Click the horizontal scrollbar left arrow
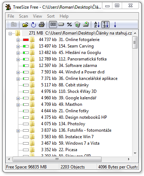The height and width of the screenshot is (176, 144). (x=9, y=159)
